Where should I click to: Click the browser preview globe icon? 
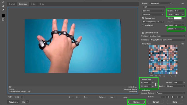coord(24,102)
